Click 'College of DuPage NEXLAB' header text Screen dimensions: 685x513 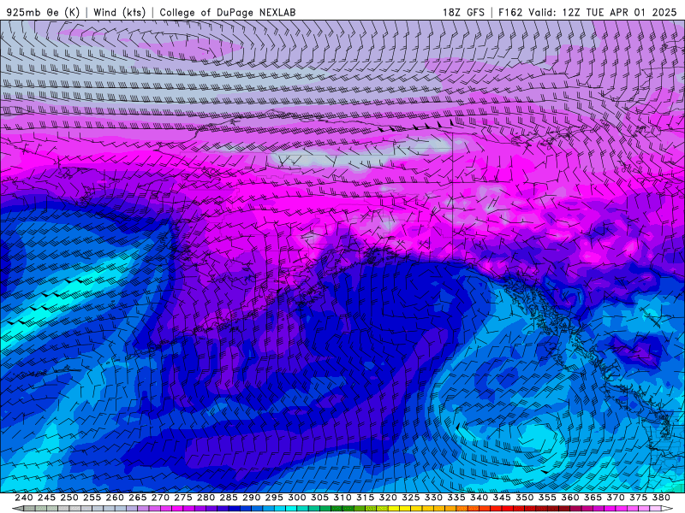click(x=228, y=12)
